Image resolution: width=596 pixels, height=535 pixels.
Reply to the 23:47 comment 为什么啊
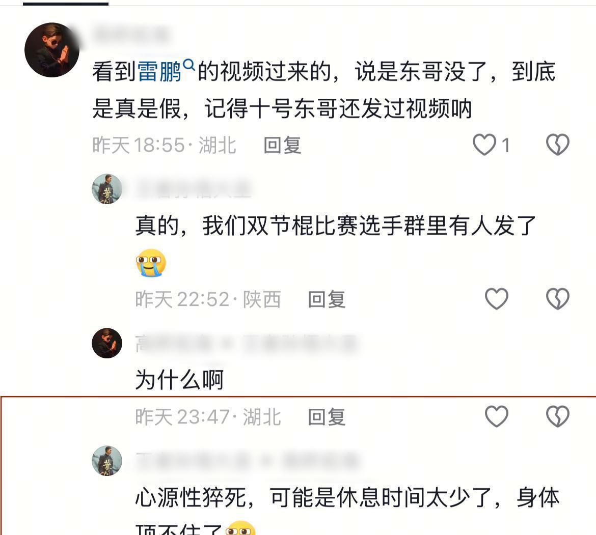tap(327, 417)
